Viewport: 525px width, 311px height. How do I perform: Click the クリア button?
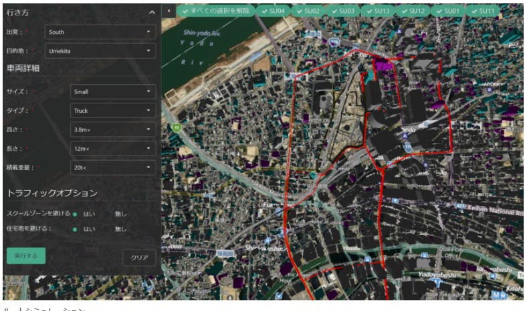click(139, 258)
